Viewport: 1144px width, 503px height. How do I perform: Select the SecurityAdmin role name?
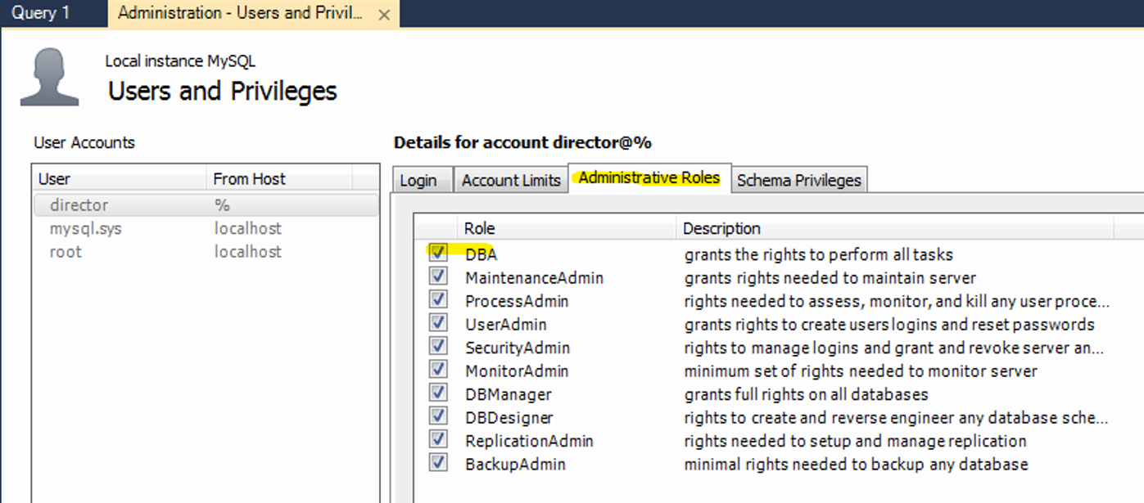tap(518, 348)
